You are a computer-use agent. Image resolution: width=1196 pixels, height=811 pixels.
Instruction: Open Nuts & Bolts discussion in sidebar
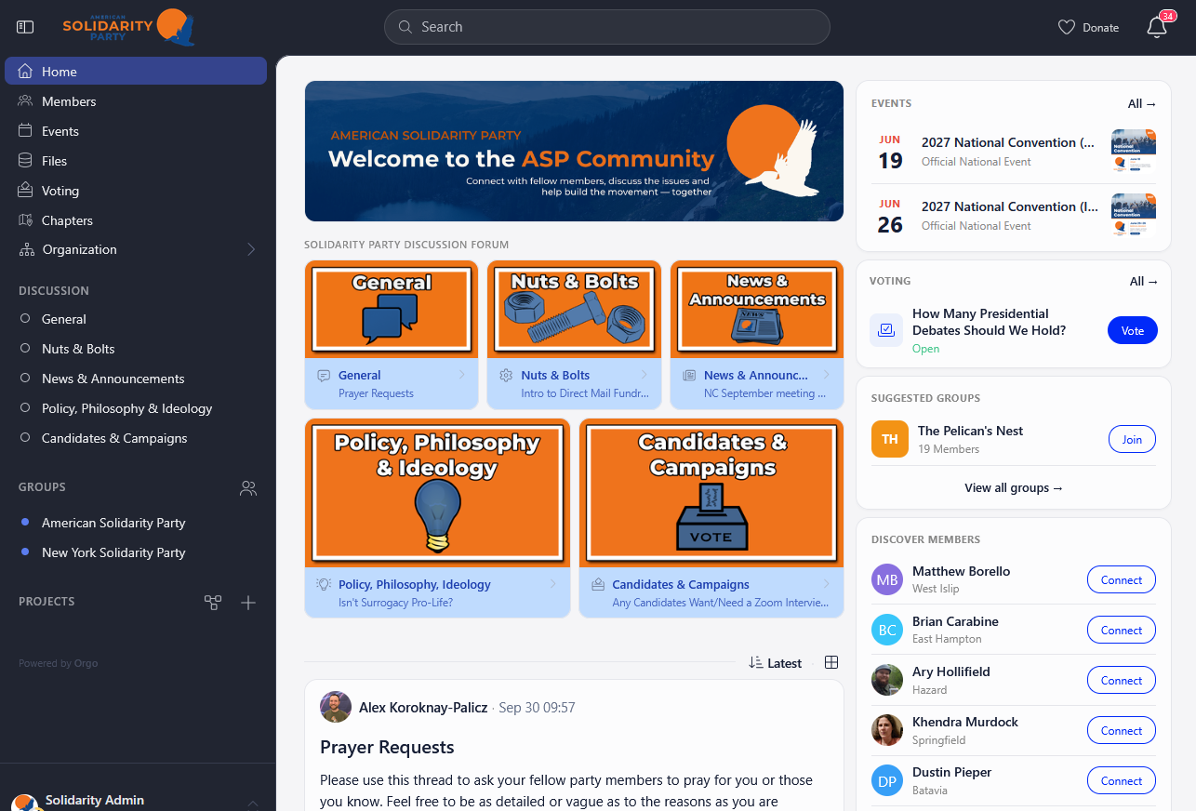(x=78, y=349)
